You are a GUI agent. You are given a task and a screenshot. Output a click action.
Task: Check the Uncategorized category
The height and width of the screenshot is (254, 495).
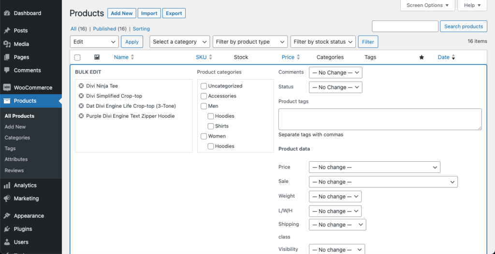click(x=204, y=86)
